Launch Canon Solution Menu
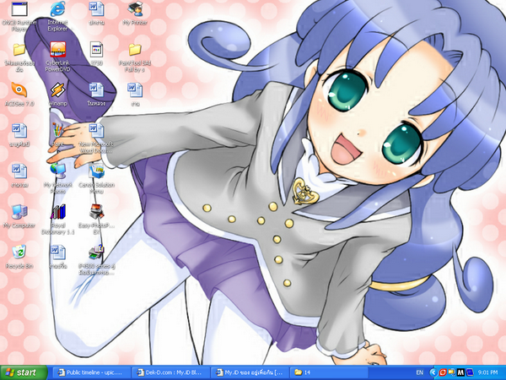This screenshot has width=506, height=380. point(96,171)
